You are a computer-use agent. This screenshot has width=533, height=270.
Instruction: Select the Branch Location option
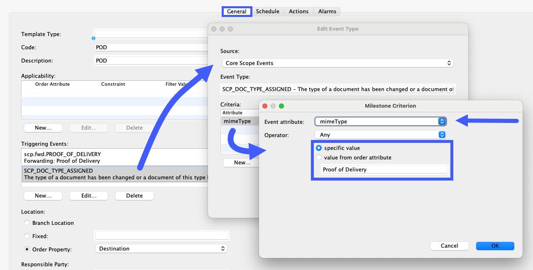pyautogui.click(x=27, y=223)
